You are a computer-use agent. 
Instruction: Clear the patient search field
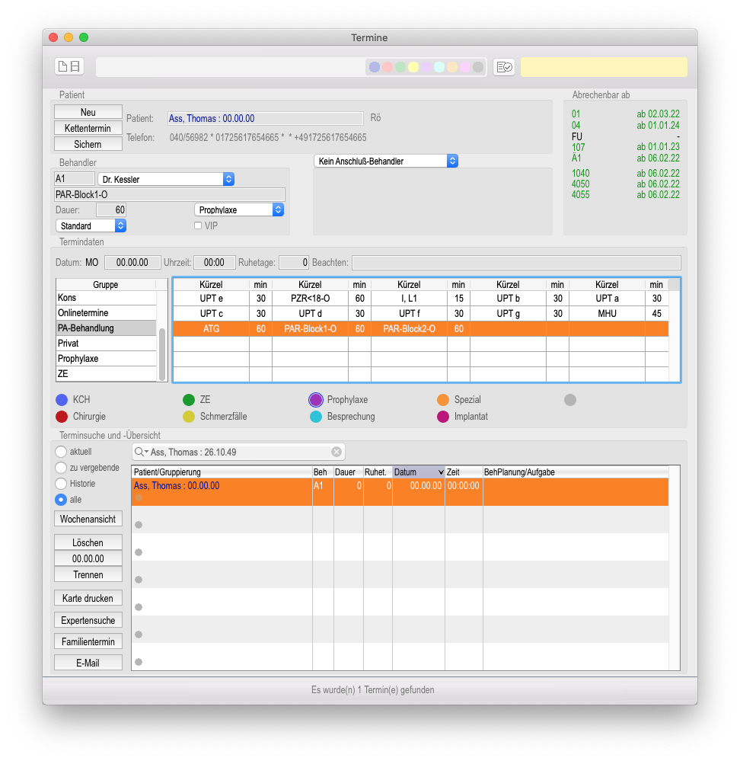pos(336,452)
